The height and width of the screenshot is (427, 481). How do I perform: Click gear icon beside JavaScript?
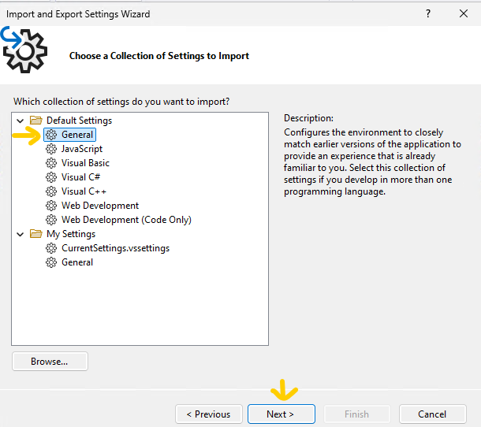click(51, 149)
